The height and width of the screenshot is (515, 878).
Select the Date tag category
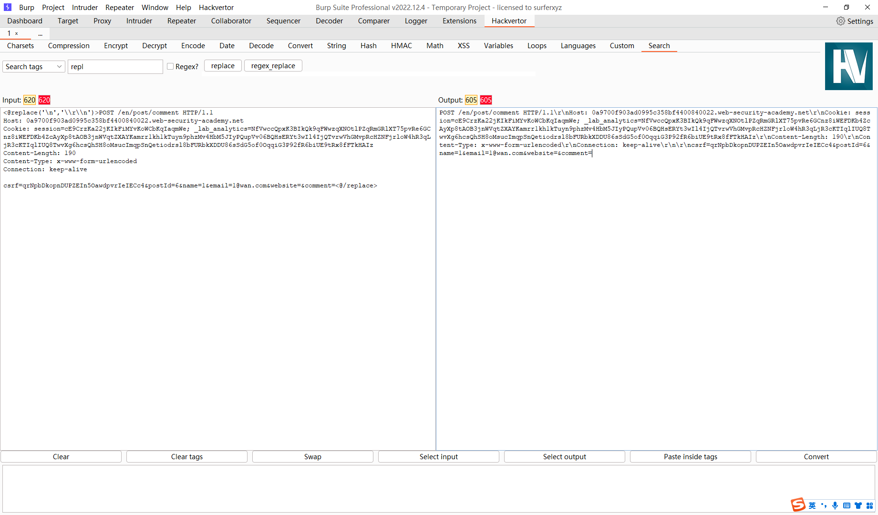(227, 46)
